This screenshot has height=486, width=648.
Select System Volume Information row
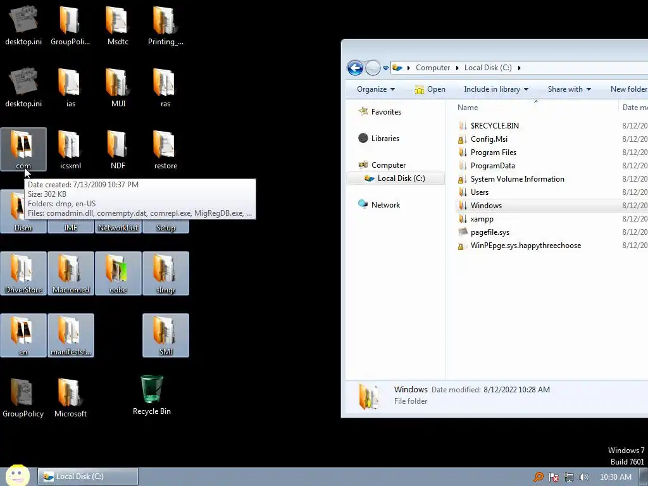pos(552,179)
